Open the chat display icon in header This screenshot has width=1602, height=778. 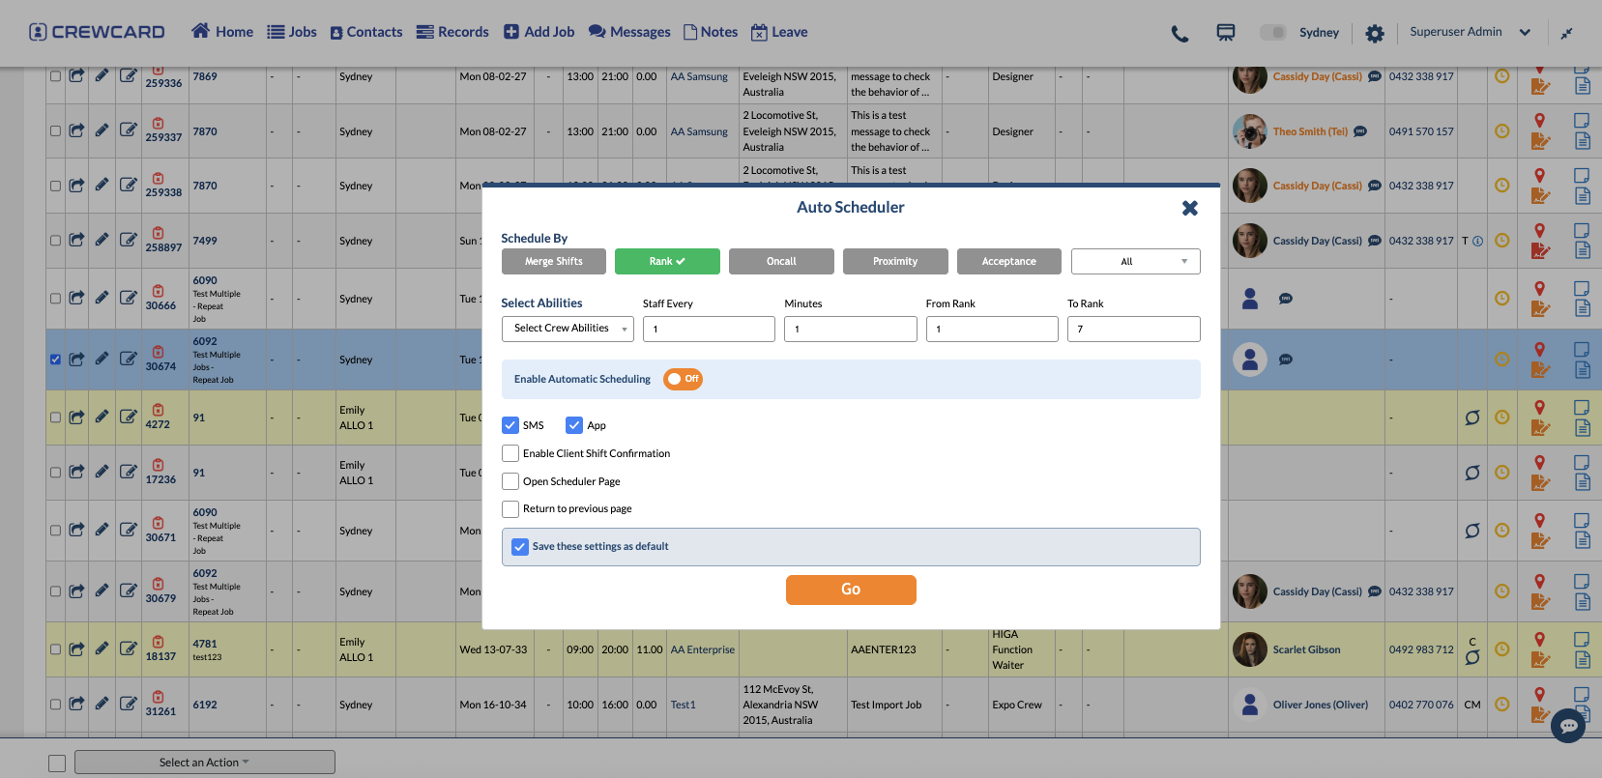click(x=1226, y=33)
